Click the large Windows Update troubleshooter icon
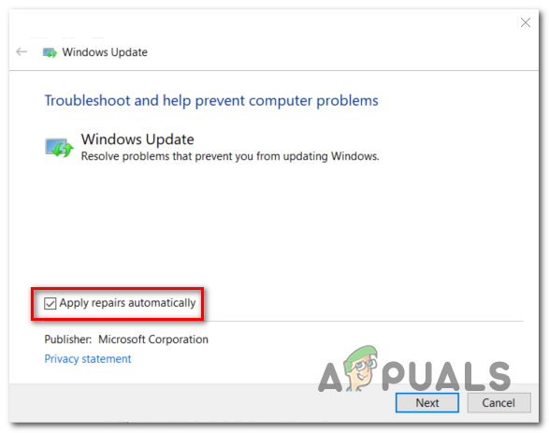The image size is (549, 433). 59,148
